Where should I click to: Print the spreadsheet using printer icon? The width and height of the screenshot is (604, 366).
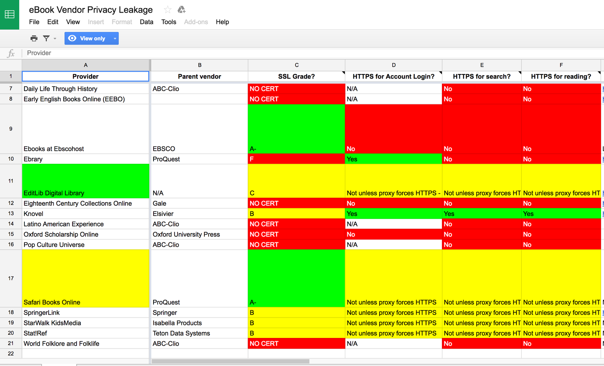click(34, 38)
